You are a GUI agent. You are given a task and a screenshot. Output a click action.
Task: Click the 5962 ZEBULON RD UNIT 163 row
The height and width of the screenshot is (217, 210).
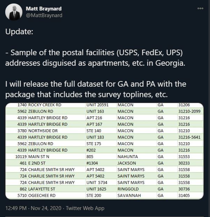coord(104,111)
